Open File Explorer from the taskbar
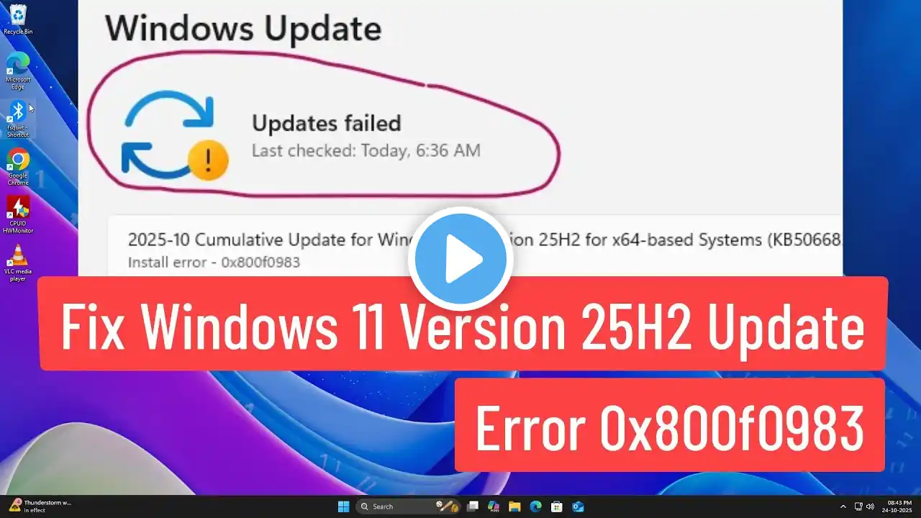921x518 pixels. (x=514, y=506)
